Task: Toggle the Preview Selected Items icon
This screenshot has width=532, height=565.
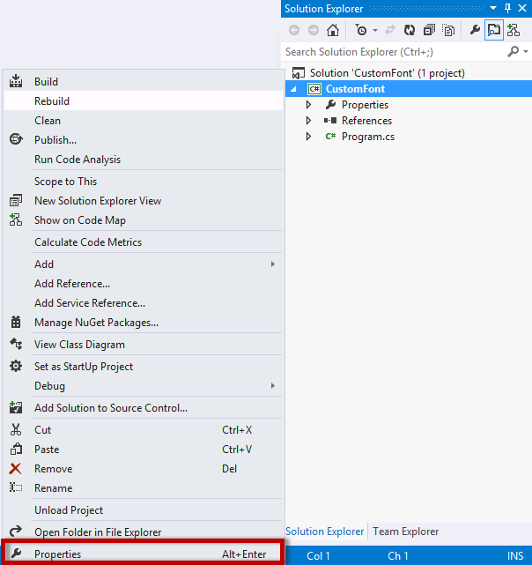Action: (x=494, y=30)
